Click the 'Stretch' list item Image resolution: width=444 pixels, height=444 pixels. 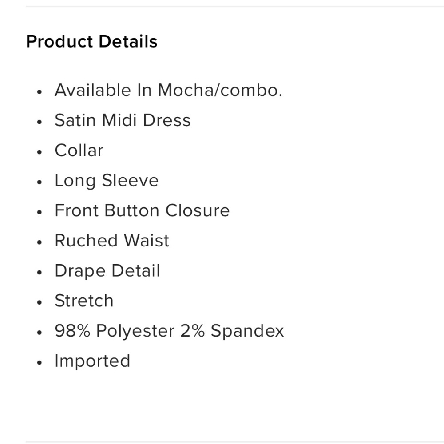point(84,301)
